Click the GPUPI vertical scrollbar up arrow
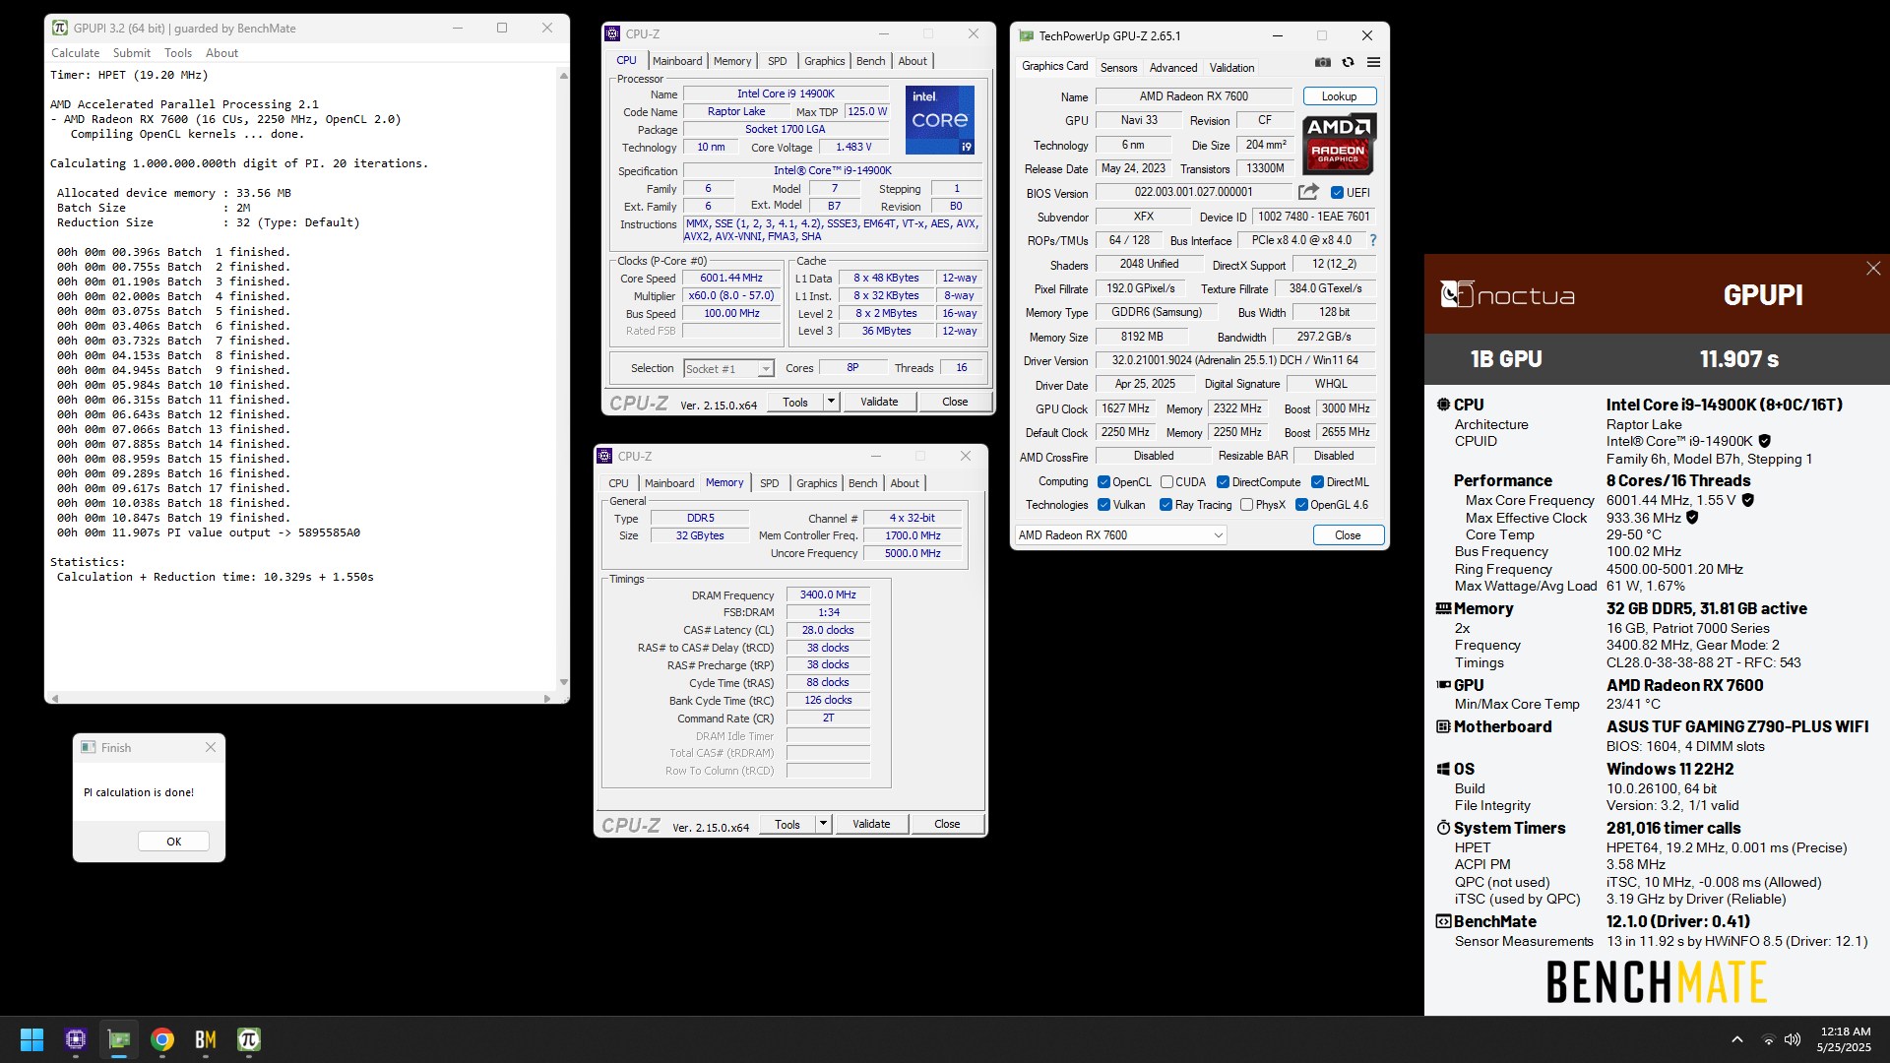This screenshot has width=1890, height=1063. tap(563, 75)
